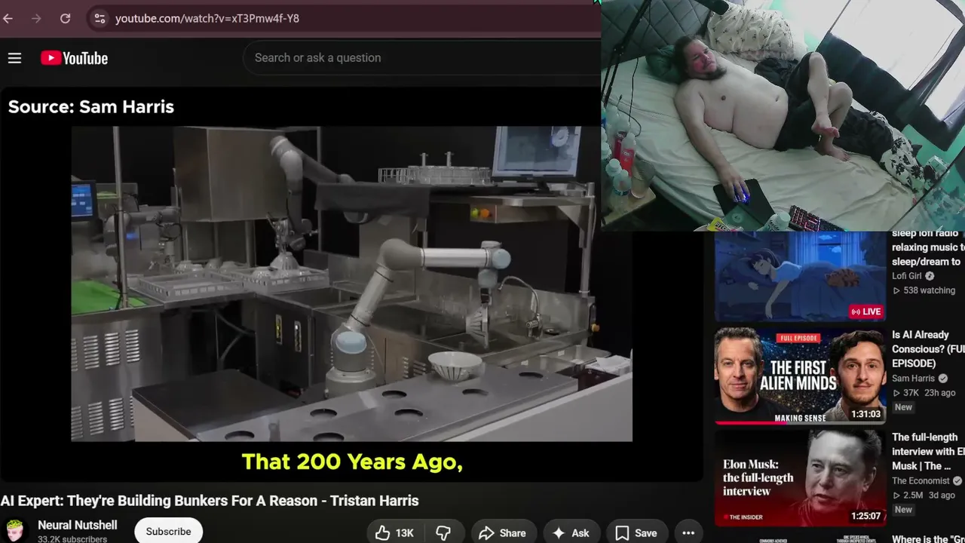Viewport: 965px width, 543px height.
Task: Like the video with thumbs up
Action: pyautogui.click(x=394, y=532)
